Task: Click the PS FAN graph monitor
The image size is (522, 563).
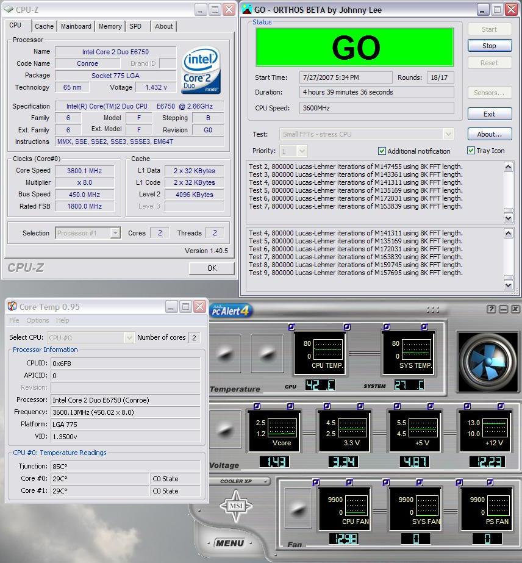Action: 487,509
